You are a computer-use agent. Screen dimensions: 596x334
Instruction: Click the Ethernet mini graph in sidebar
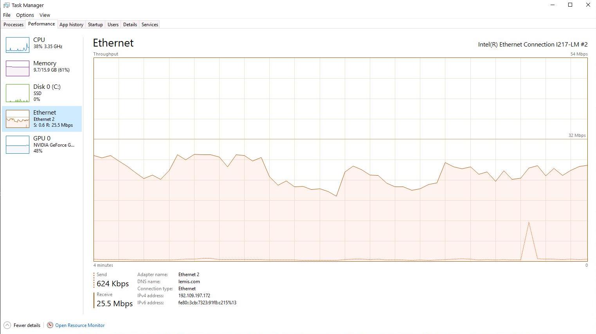(18, 119)
